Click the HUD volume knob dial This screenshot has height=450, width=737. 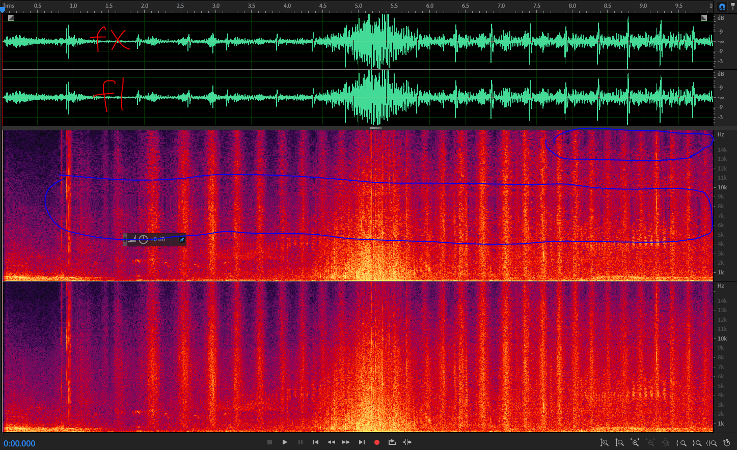[x=143, y=240]
